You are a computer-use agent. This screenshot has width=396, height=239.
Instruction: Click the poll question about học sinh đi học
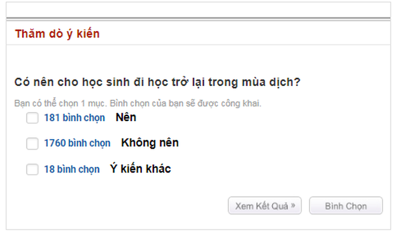click(x=157, y=82)
